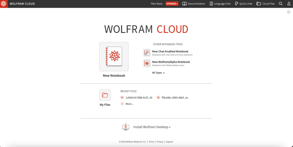
Task: Open recent file 1c830143-f388-4c2f...20
Action: click(139, 98)
